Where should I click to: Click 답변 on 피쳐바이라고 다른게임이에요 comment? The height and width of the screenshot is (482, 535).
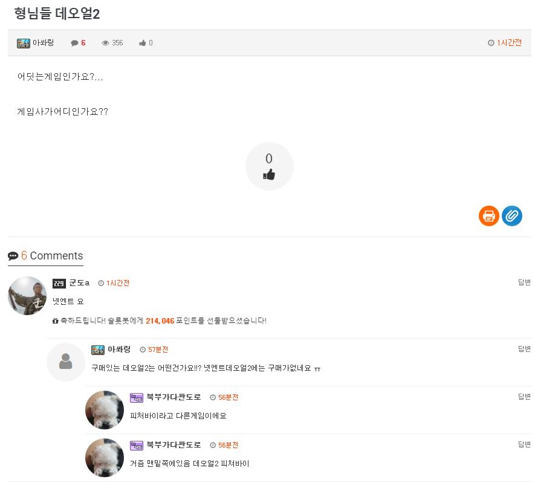click(524, 397)
